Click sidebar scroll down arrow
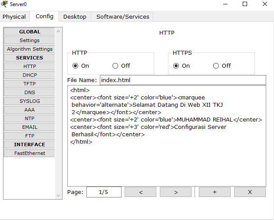The height and width of the screenshot is (220, 274). point(58,196)
